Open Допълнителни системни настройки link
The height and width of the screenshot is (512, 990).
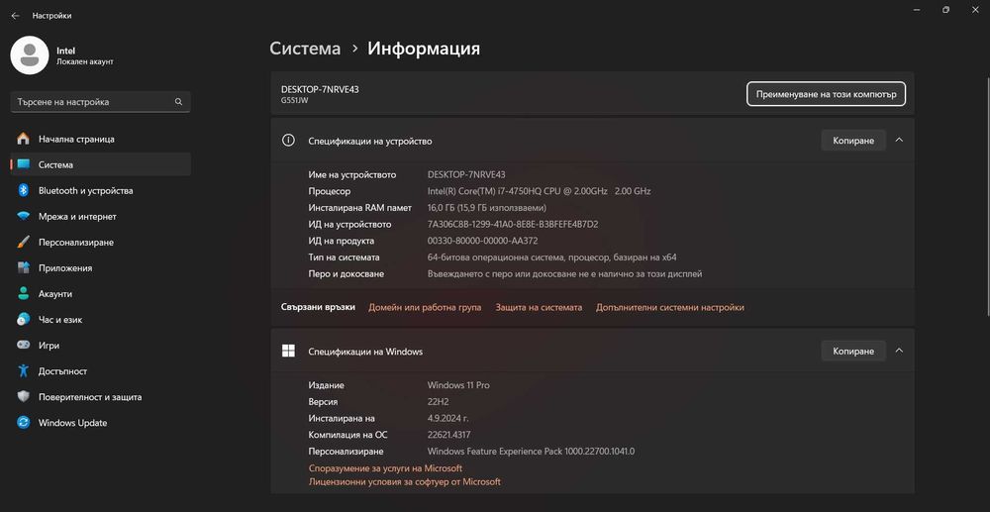coord(670,307)
